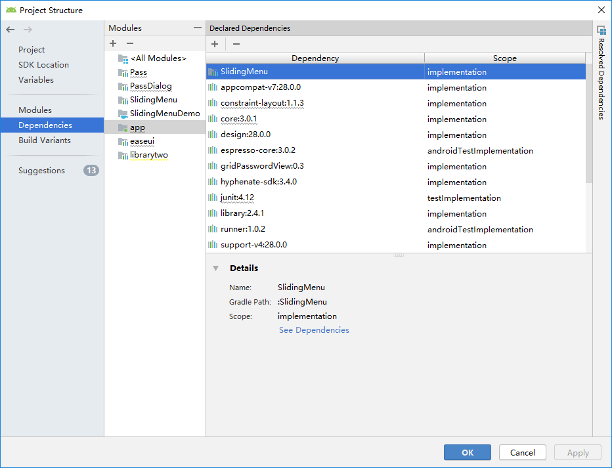The width and height of the screenshot is (612, 468).
Task: Click the :SlidingMenu Gradle path value
Action: click(x=302, y=302)
